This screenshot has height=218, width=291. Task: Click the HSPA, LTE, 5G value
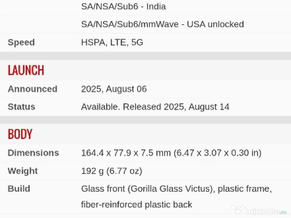tap(112, 43)
